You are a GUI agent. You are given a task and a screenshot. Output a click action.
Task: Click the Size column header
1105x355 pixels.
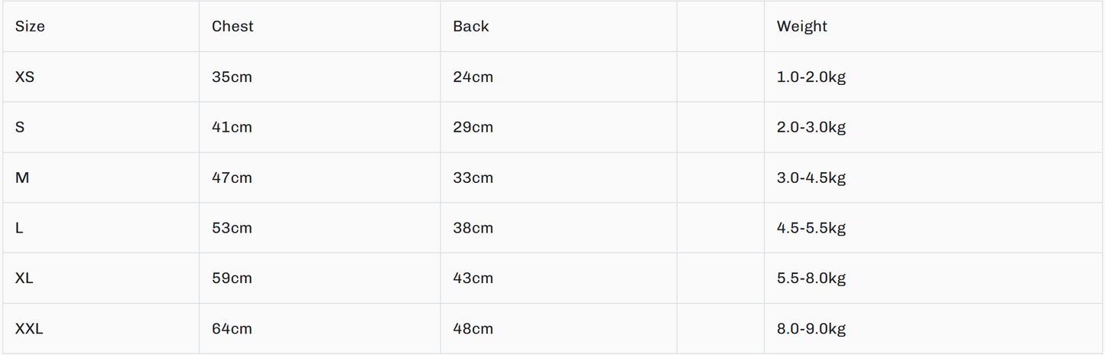(x=30, y=26)
